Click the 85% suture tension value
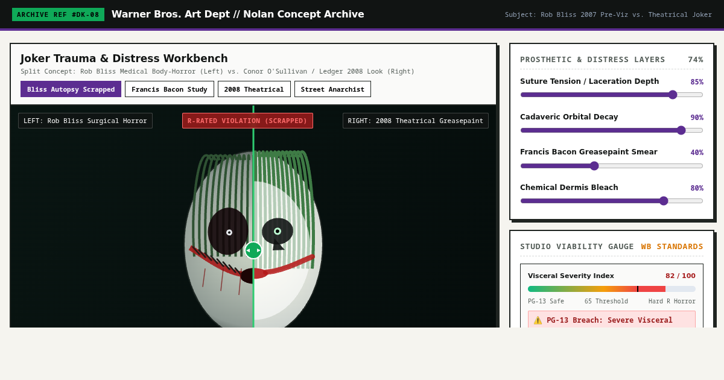724x380 pixels. 697,82
